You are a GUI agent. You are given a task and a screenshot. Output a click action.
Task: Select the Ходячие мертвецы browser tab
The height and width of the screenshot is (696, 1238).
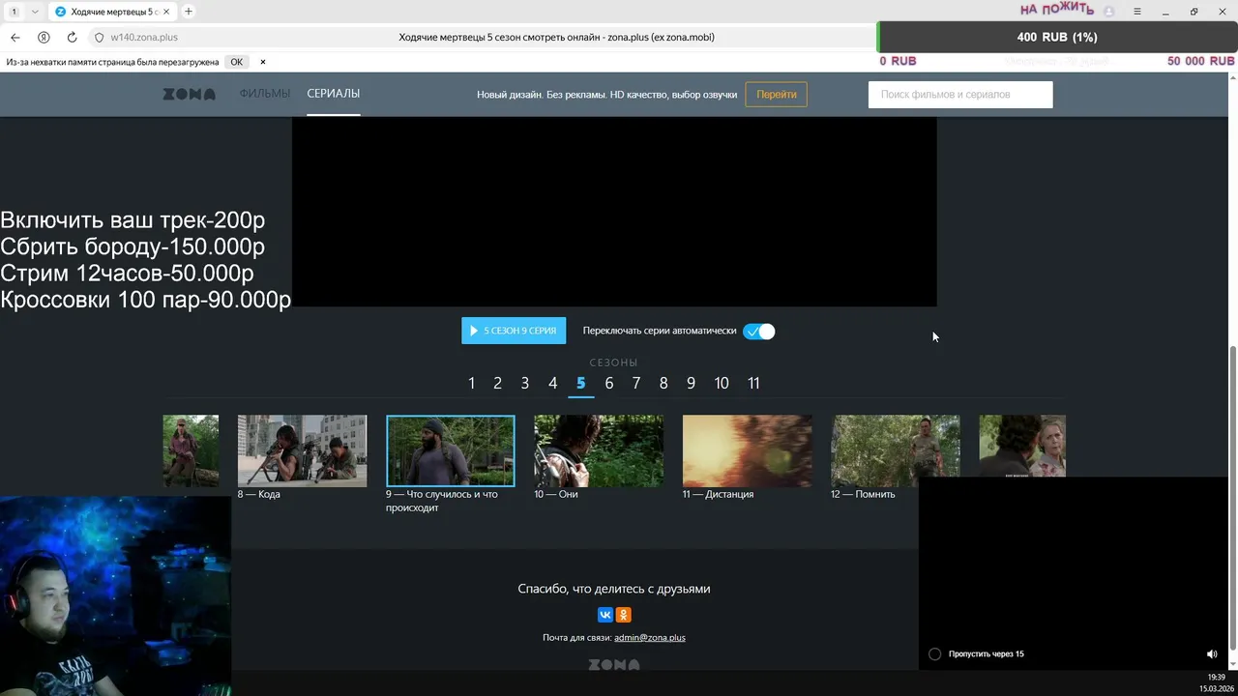(114, 12)
